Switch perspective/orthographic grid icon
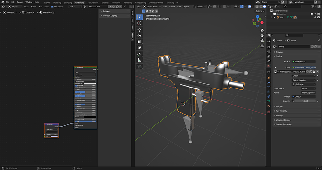Image resolution: width=322 pixels, height=170 pixels. tap(262, 46)
